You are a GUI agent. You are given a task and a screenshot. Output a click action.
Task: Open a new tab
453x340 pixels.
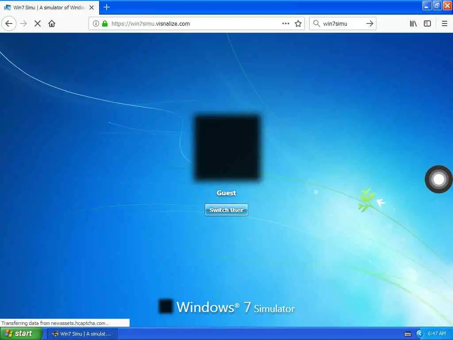pyautogui.click(x=107, y=7)
